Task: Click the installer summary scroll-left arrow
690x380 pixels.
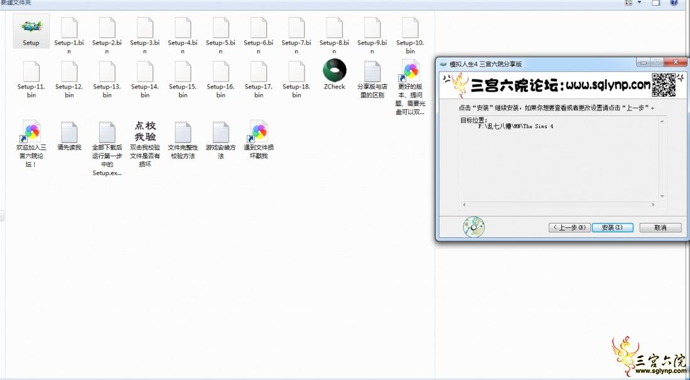Action: coord(464,205)
